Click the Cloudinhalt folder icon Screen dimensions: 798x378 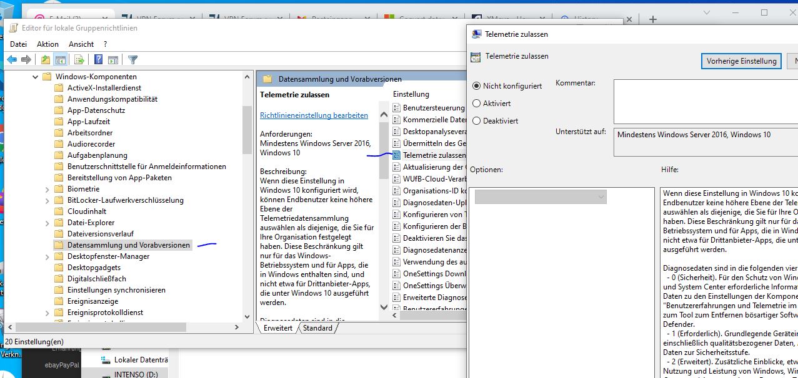59,211
